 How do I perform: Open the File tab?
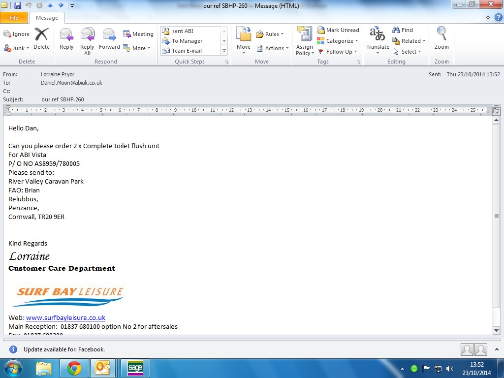click(14, 18)
